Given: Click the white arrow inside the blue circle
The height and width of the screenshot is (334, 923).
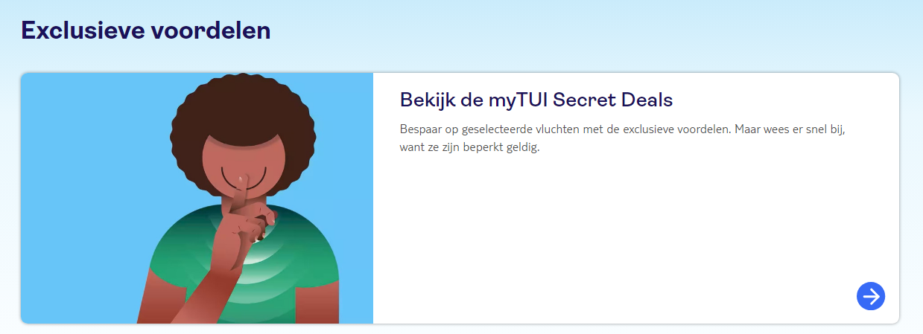Looking at the screenshot, I should (x=871, y=295).
